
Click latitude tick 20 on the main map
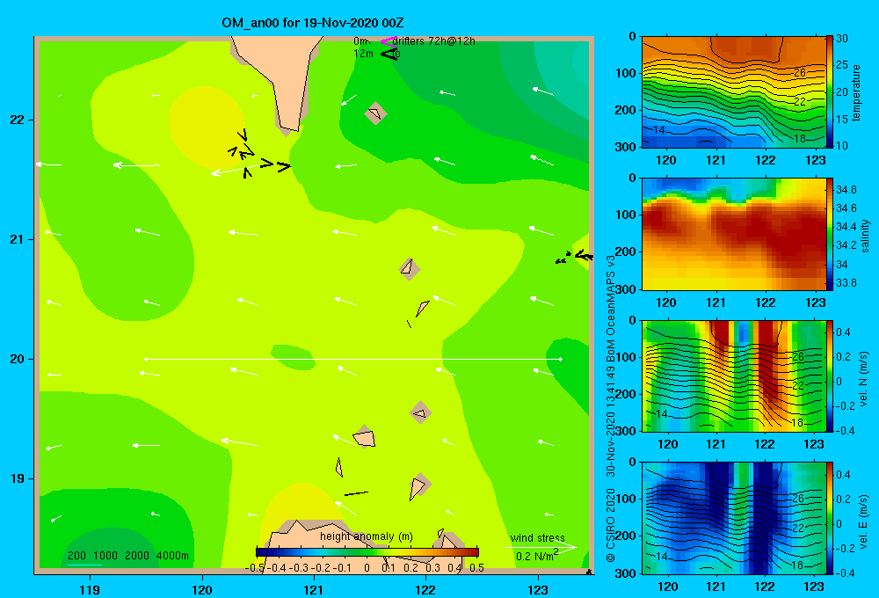coord(17,359)
